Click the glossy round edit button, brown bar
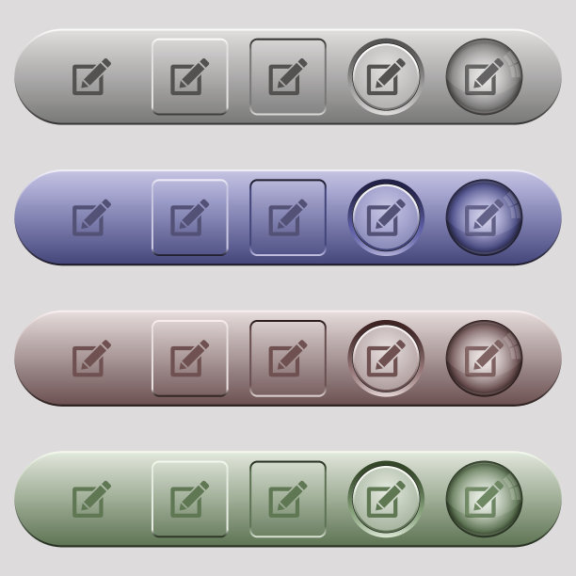576x576 pixels. click(484, 359)
